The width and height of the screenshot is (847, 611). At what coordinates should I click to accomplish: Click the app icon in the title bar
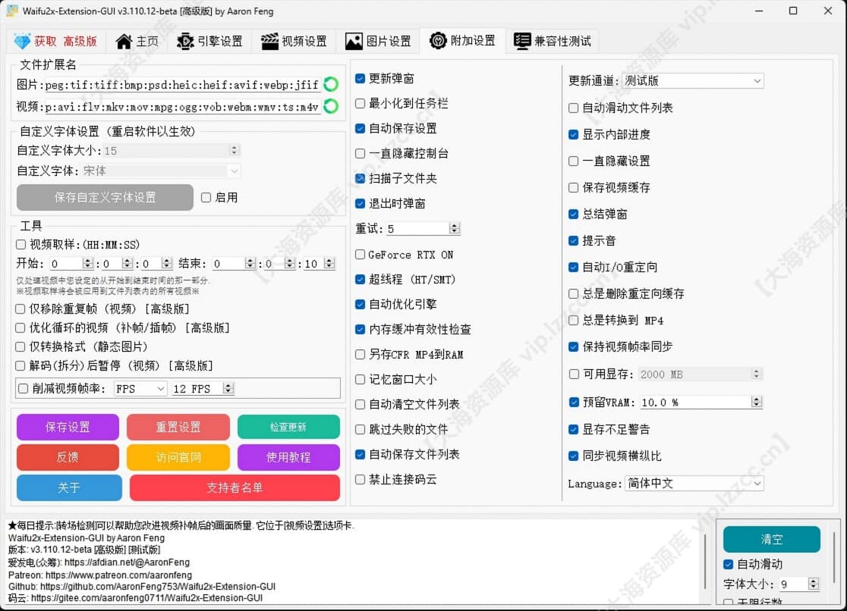point(11,11)
